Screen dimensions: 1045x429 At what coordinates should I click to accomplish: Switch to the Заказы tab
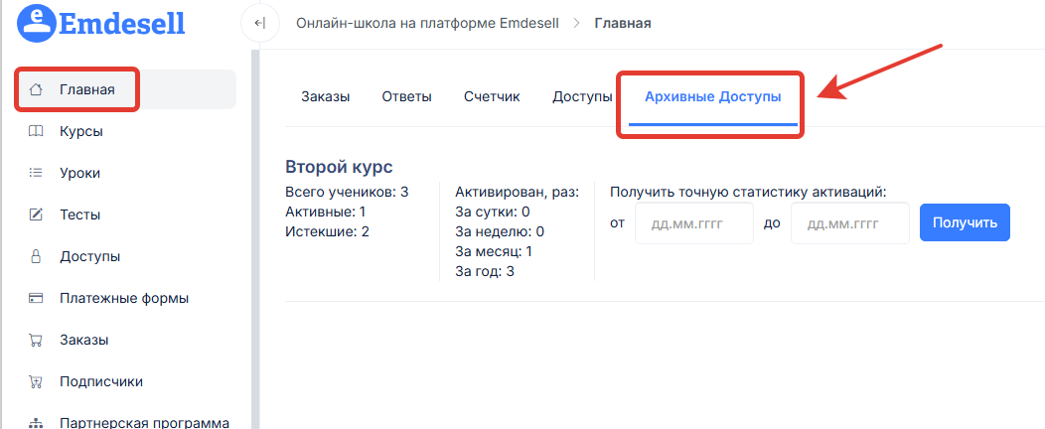325,97
